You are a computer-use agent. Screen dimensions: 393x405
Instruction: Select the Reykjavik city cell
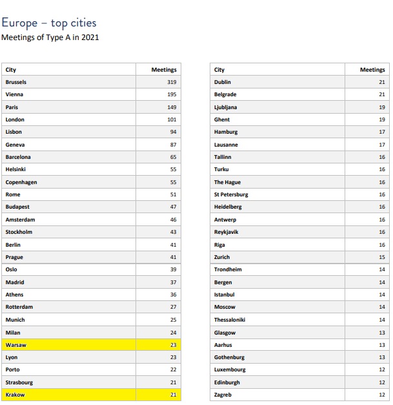tap(227, 232)
